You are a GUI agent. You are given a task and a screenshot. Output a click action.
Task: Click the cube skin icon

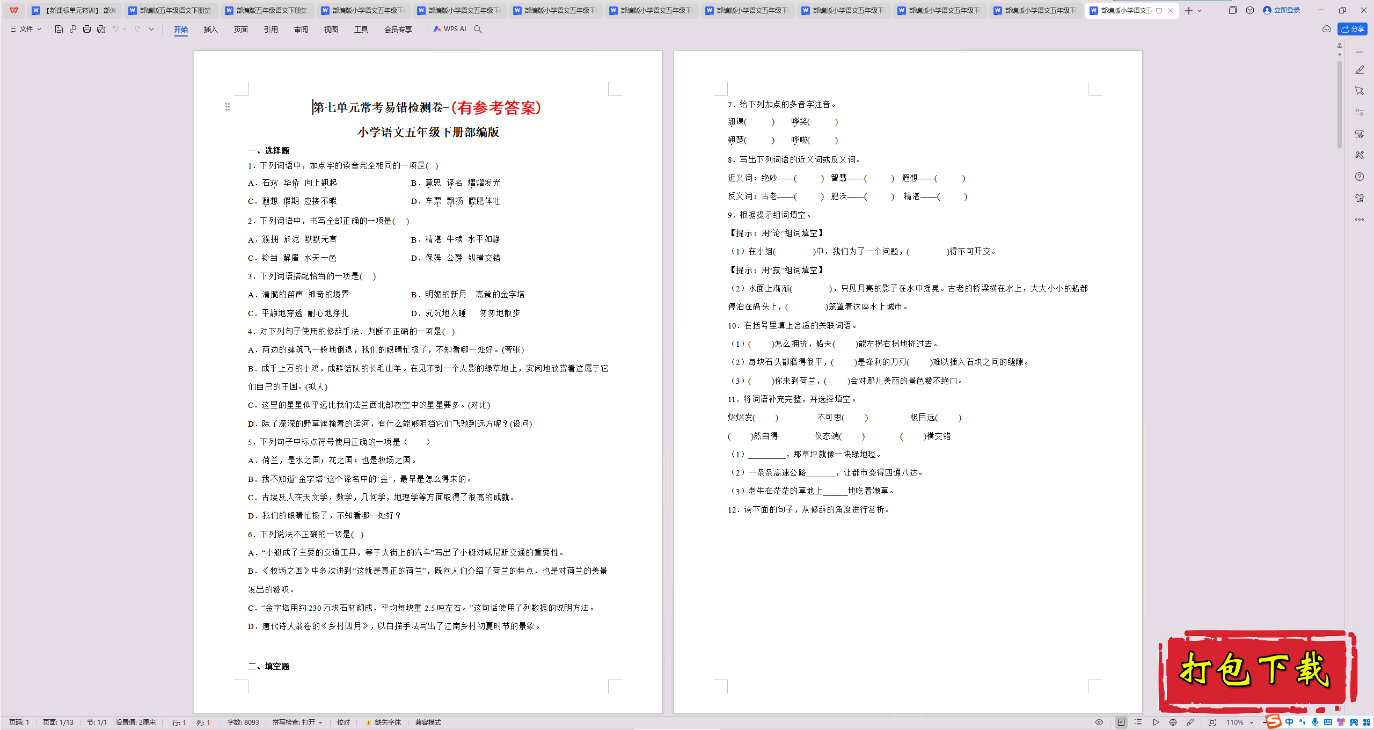click(1249, 10)
